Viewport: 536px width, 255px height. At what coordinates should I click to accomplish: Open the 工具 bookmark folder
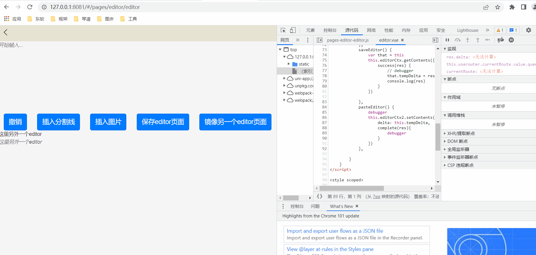pyautogui.click(x=128, y=19)
